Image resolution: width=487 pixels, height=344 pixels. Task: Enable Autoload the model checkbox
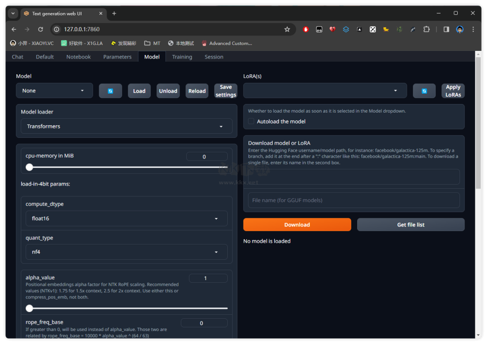pyautogui.click(x=251, y=122)
